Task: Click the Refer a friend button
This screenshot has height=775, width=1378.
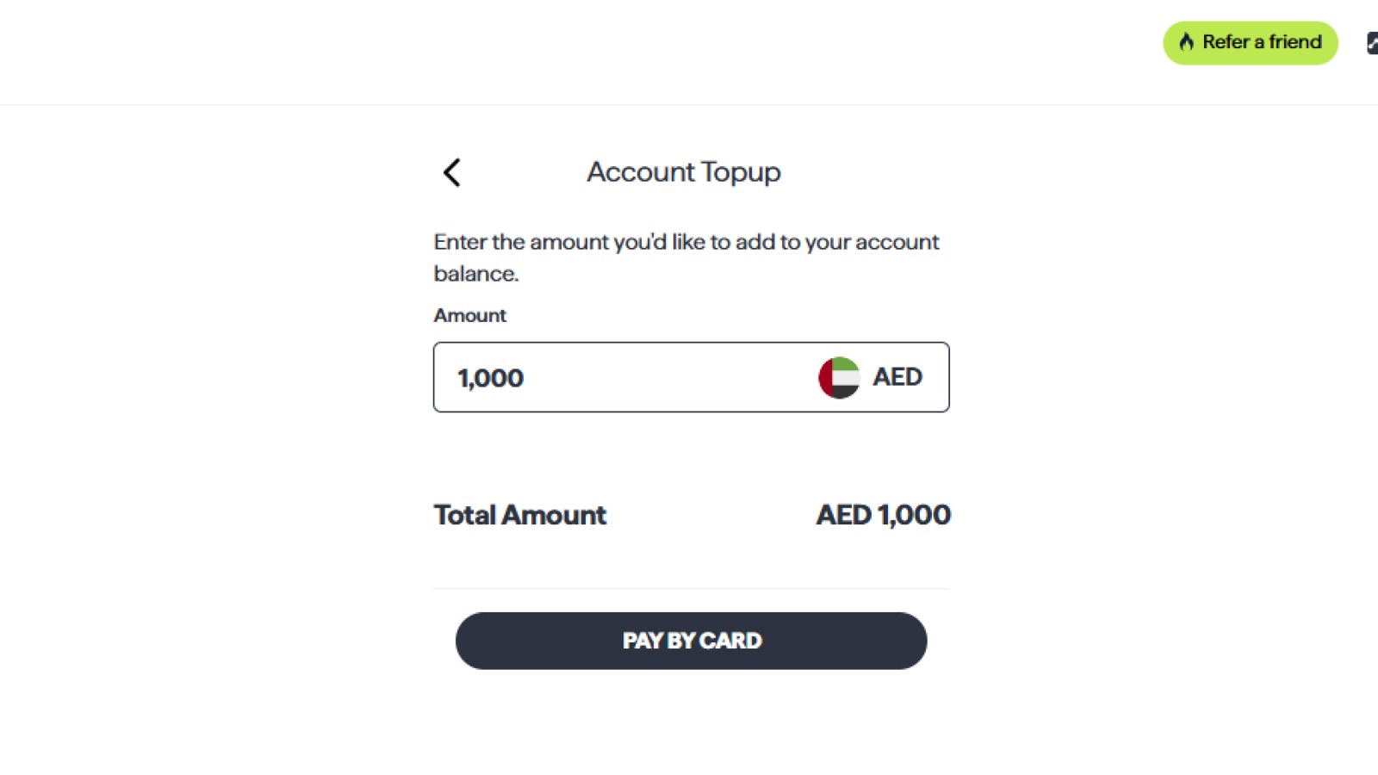Action: (1250, 41)
